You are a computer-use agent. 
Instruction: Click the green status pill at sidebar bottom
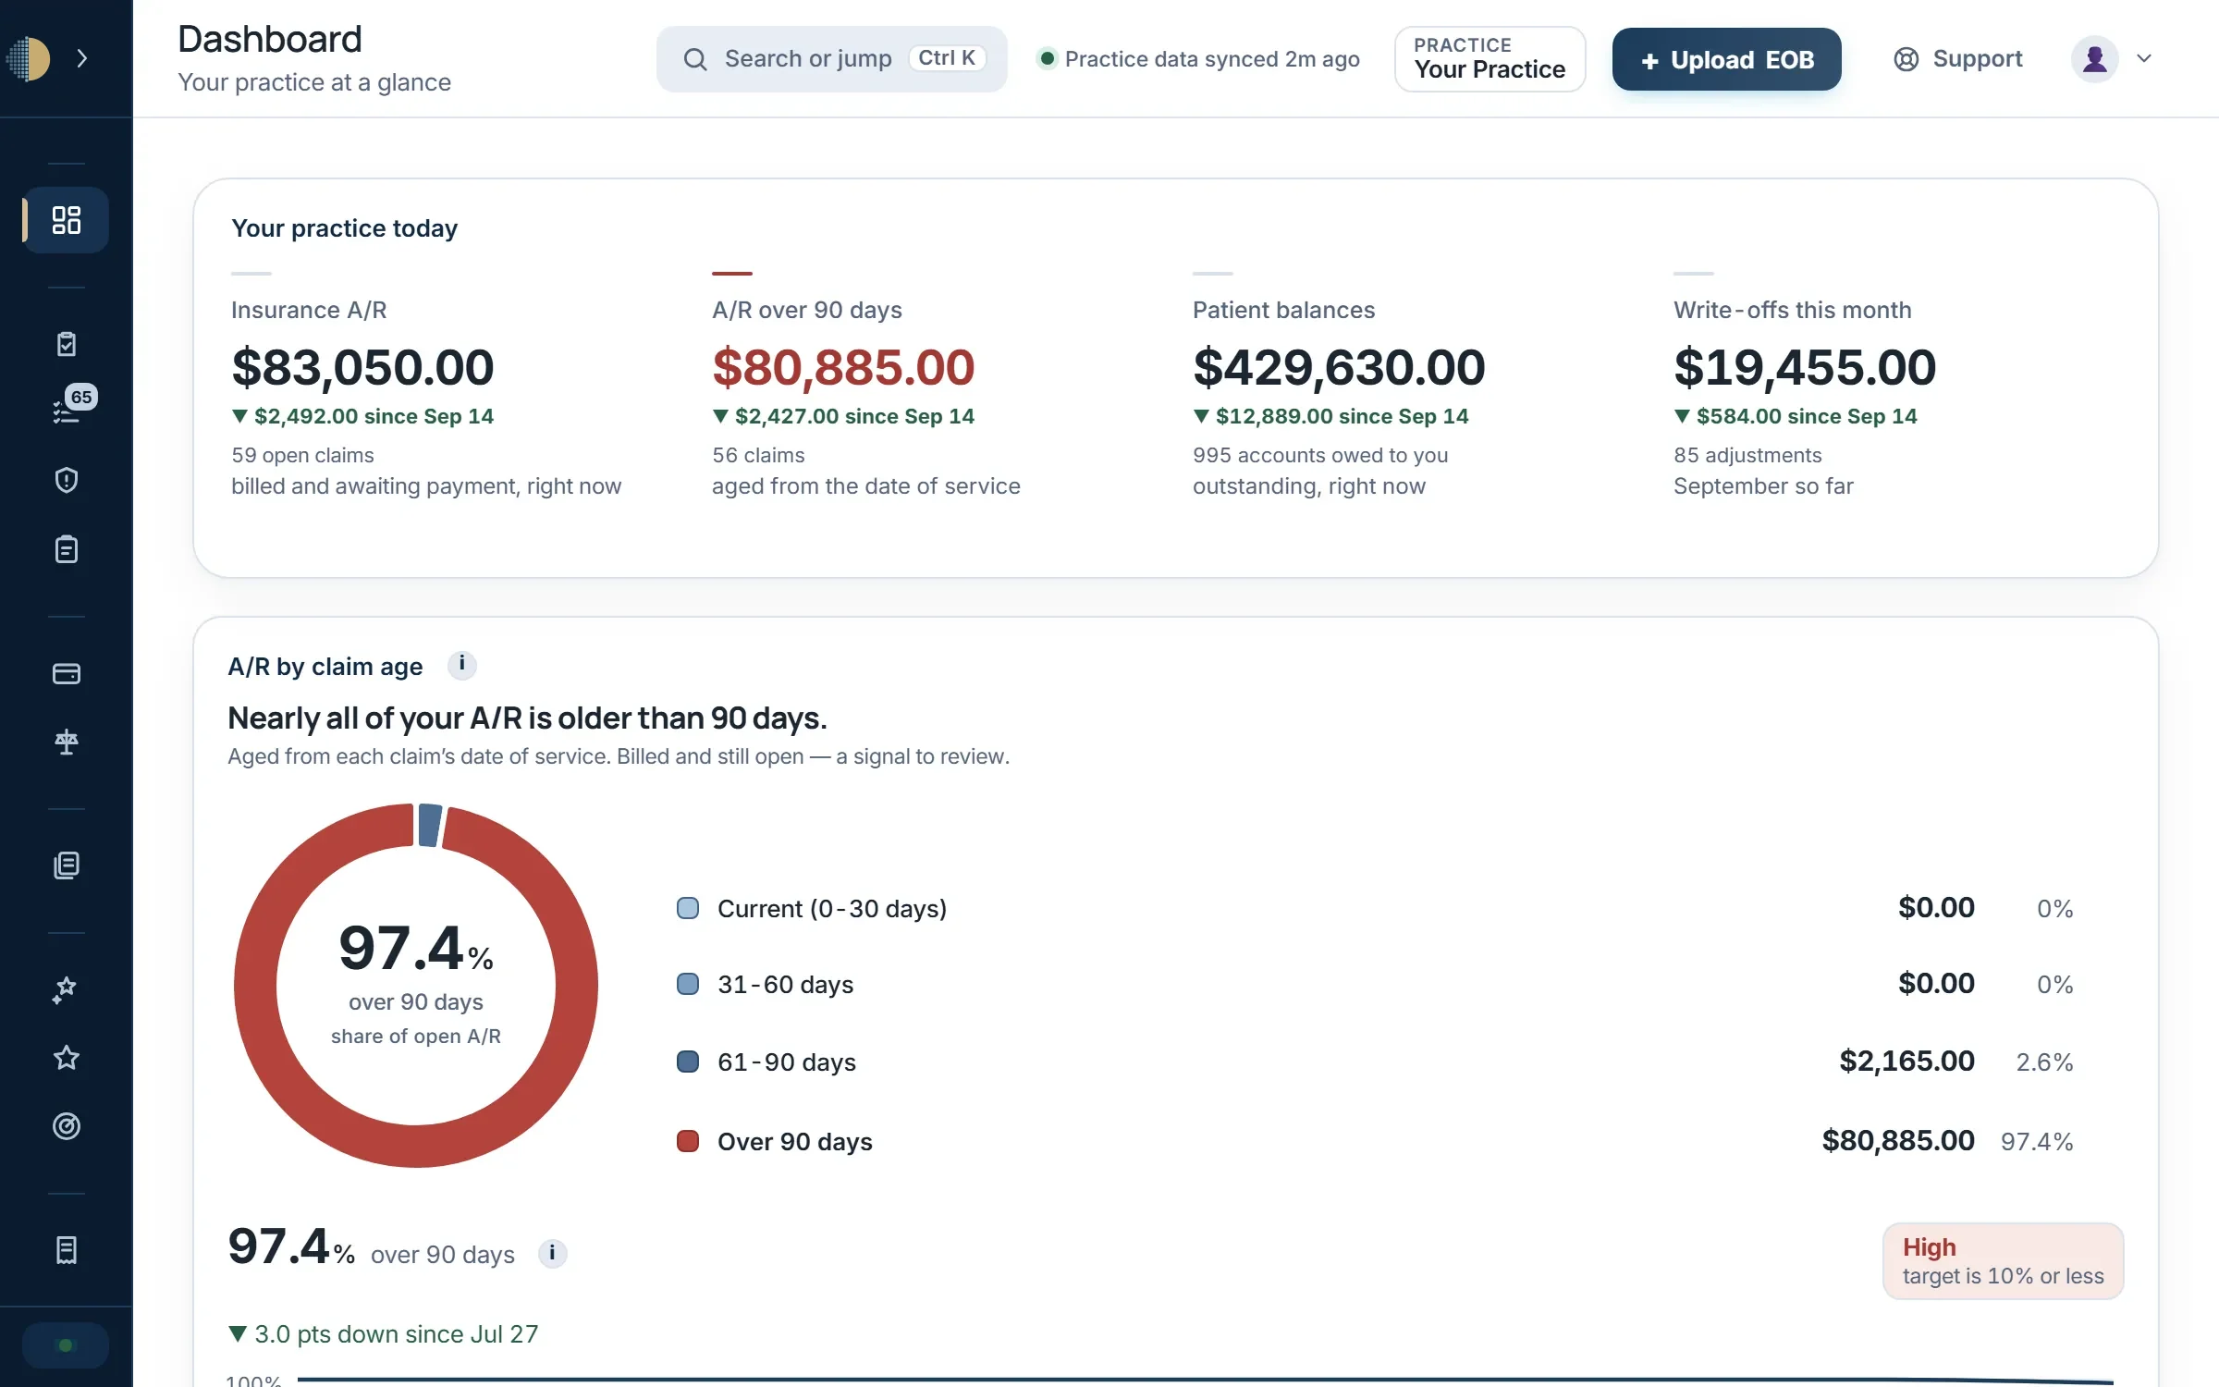coord(65,1345)
